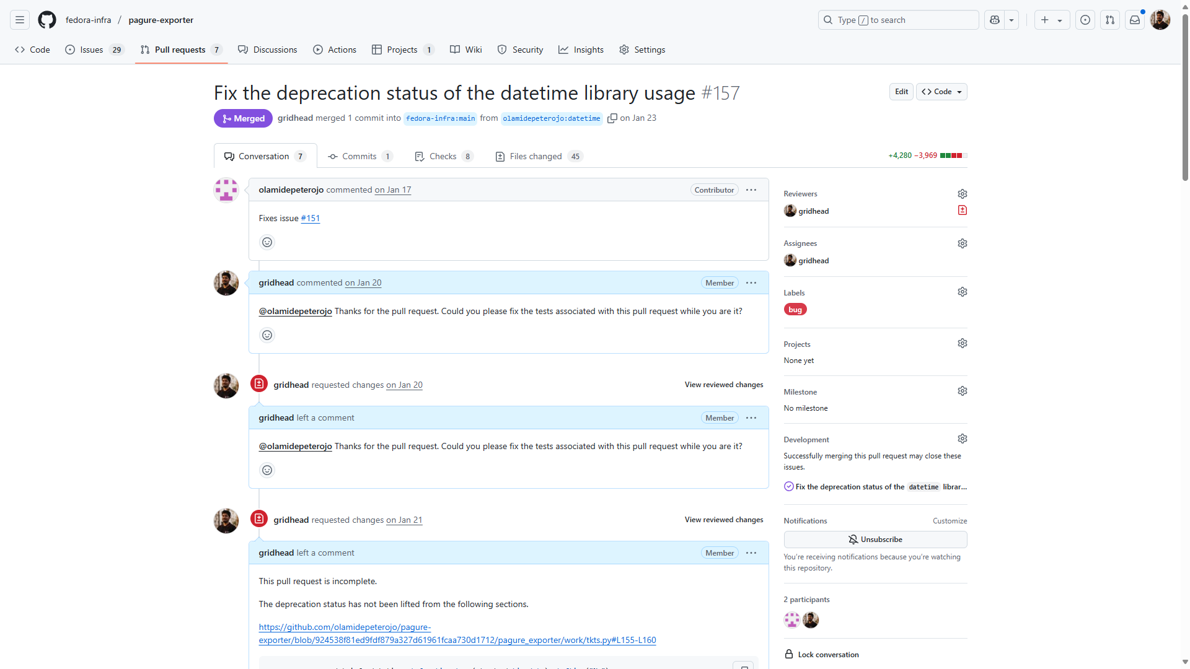Click the red 'bug' label
This screenshot has width=1190, height=669.
tap(795, 310)
